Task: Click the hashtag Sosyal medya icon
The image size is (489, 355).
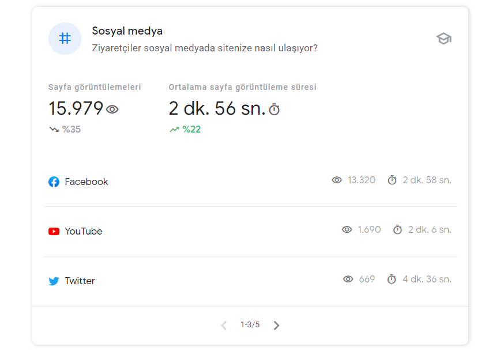Action: tap(65, 39)
